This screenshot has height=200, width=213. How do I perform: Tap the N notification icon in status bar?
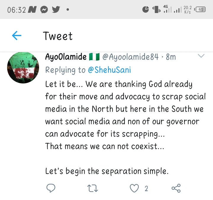click(x=32, y=10)
